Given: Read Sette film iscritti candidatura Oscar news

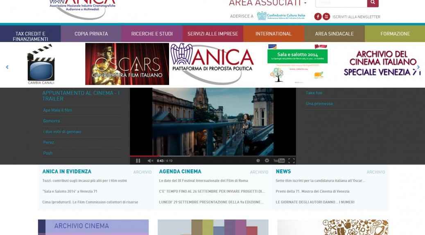Looking at the screenshot, I should 320,181.
